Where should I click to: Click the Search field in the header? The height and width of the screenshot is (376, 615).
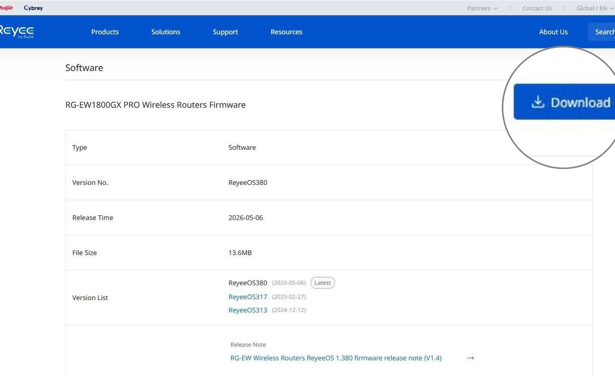[602, 32]
